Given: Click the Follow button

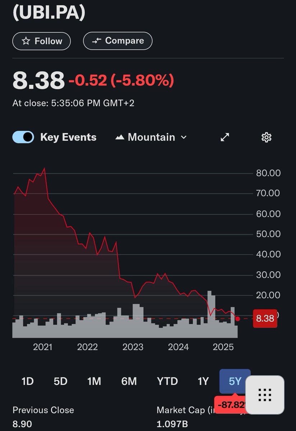Looking at the screenshot, I should click(x=41, y=41).
